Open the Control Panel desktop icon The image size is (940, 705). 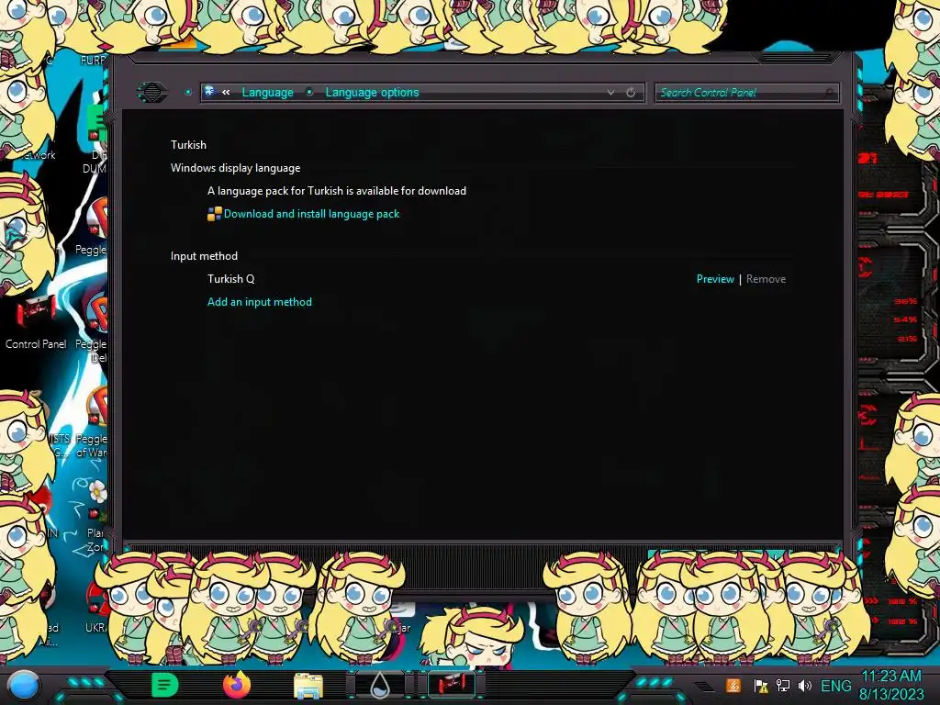pos(36,322)
